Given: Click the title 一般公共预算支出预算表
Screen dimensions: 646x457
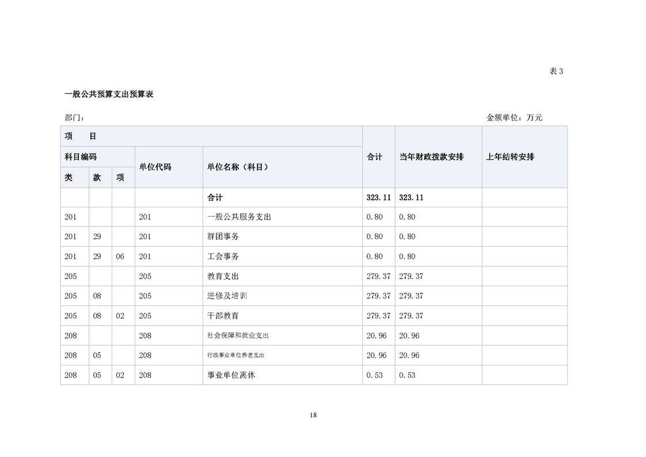Looking at the screenshot, I should 109,94.
